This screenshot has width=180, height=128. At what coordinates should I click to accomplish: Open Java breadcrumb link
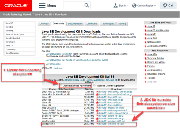pyautogui.click(x=37, y=15)
